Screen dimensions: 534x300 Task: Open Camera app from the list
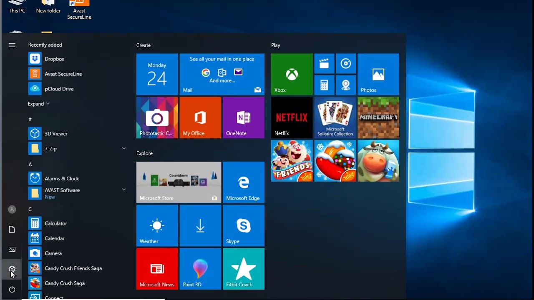(77, 253)
